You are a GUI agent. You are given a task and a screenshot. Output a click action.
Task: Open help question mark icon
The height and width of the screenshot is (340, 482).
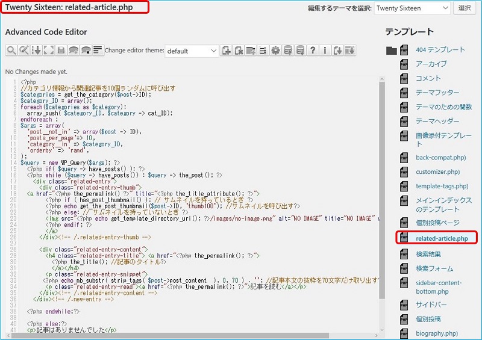pyautogui.click(x=313, y=51)
